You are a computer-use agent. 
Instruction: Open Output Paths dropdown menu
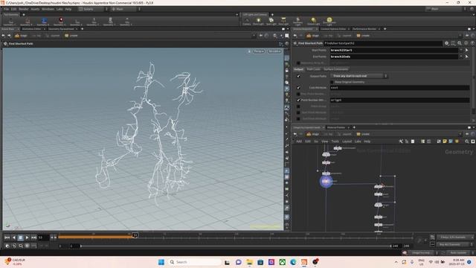(x=359, y=76)
